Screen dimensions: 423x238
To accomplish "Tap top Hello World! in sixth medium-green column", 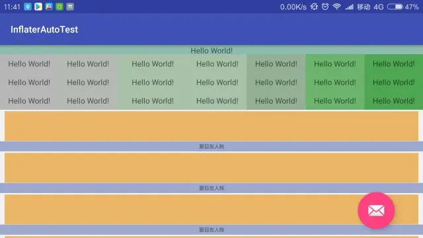I will coord(335,64).
